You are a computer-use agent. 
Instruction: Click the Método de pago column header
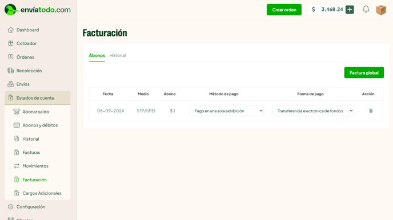pos(224,94)
